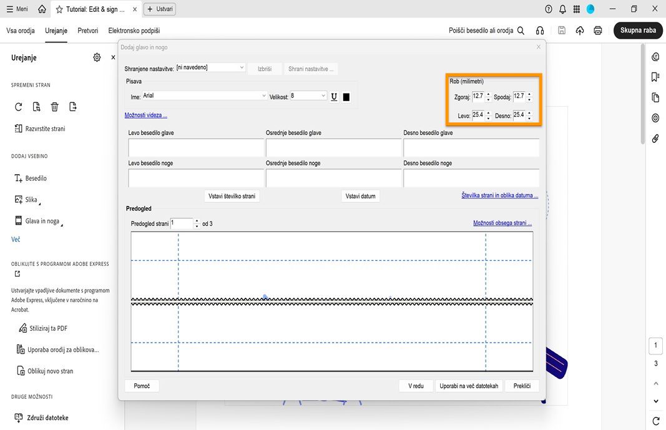Click the extract page icon
Screen dimensions: 666x430
[72, 107]
